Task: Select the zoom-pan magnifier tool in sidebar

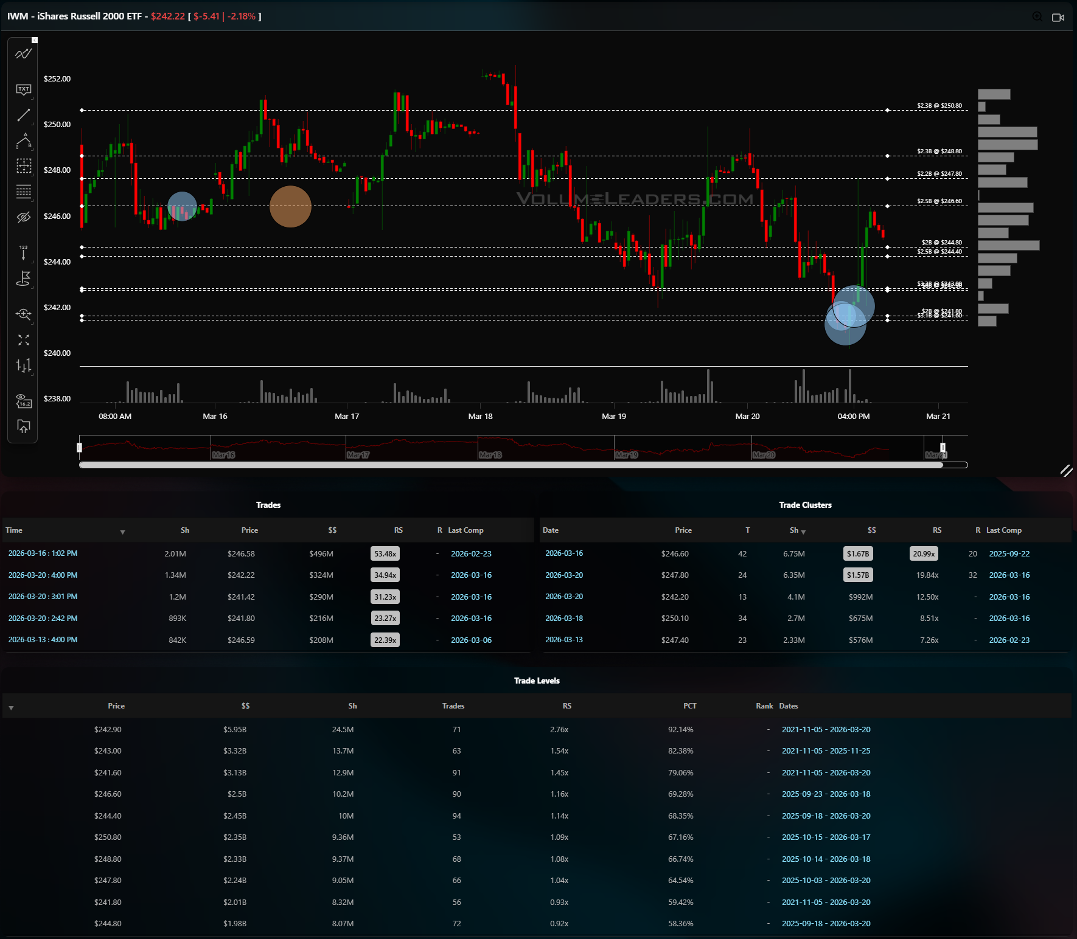Action: coord(23,314)
